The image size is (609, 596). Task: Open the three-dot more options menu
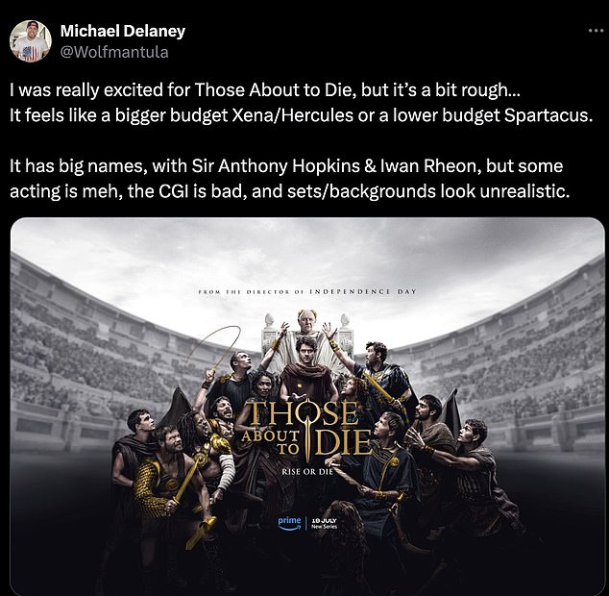(596, 31)
